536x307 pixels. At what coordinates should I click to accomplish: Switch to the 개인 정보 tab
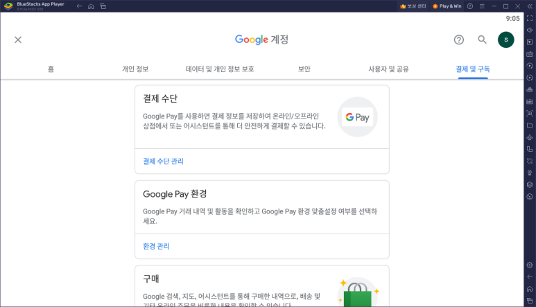tap(135, 69)
